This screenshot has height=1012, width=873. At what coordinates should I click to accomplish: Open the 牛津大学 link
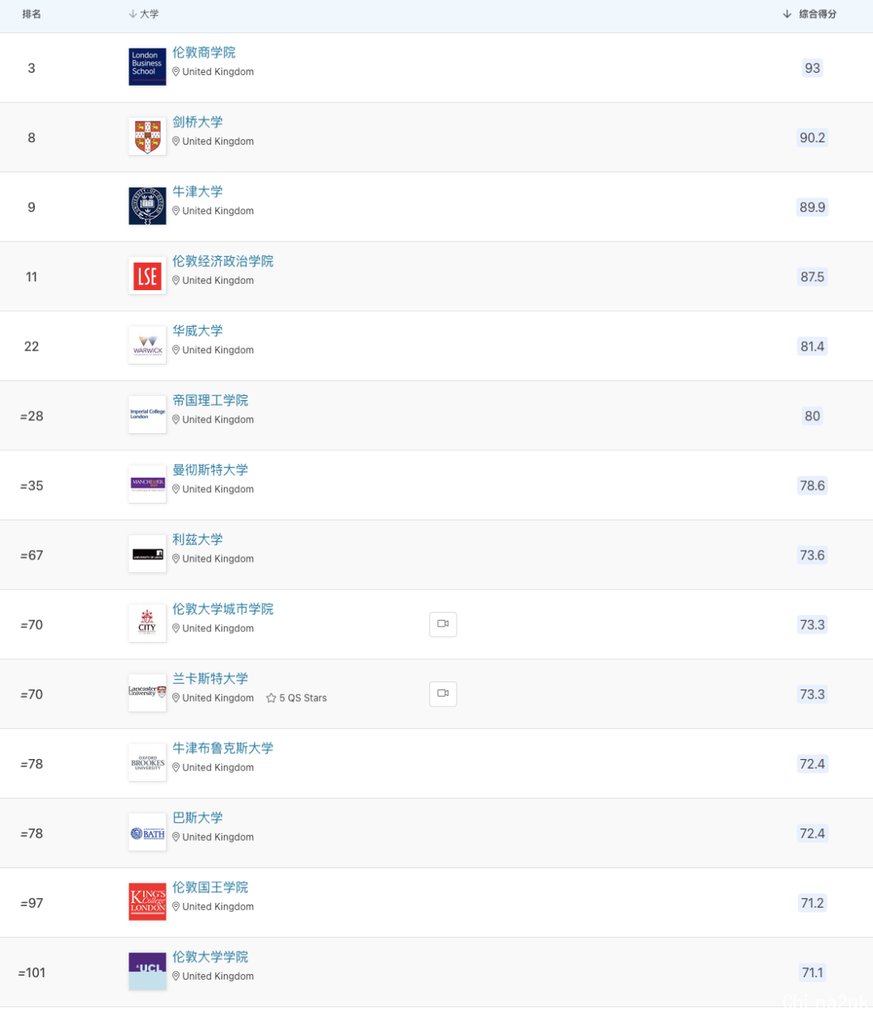pyautogui.click(x=197, y=192)
